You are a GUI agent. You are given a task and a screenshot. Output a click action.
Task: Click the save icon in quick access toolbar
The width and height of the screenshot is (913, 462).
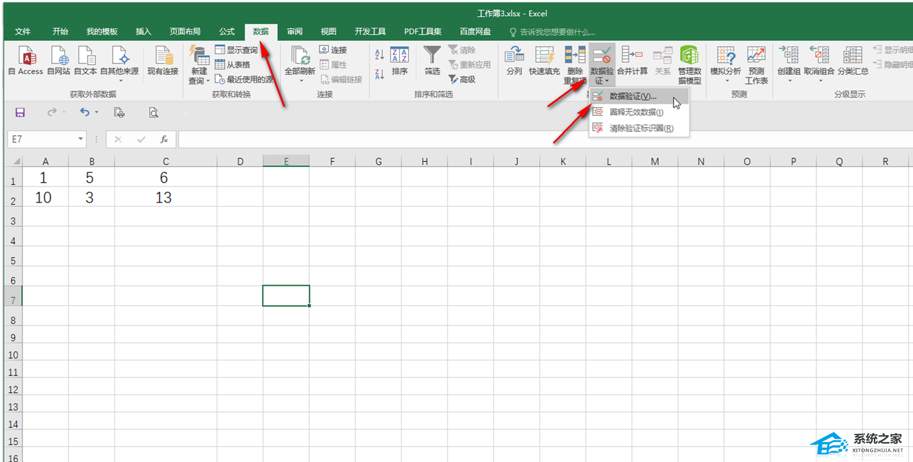coord(20,113)
